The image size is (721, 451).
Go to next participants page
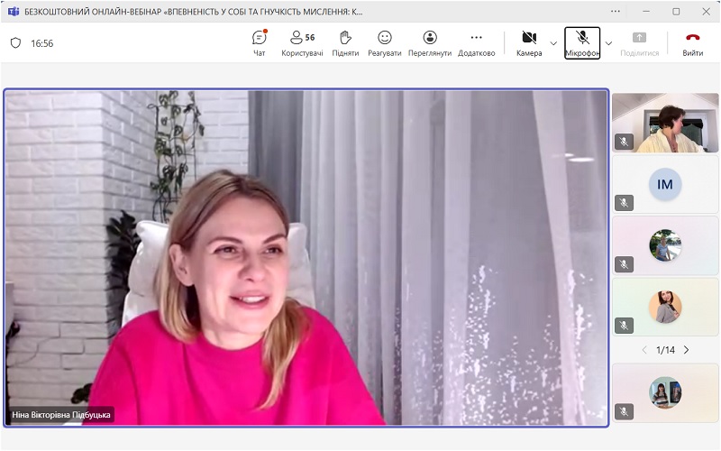[x=686, y=350]
